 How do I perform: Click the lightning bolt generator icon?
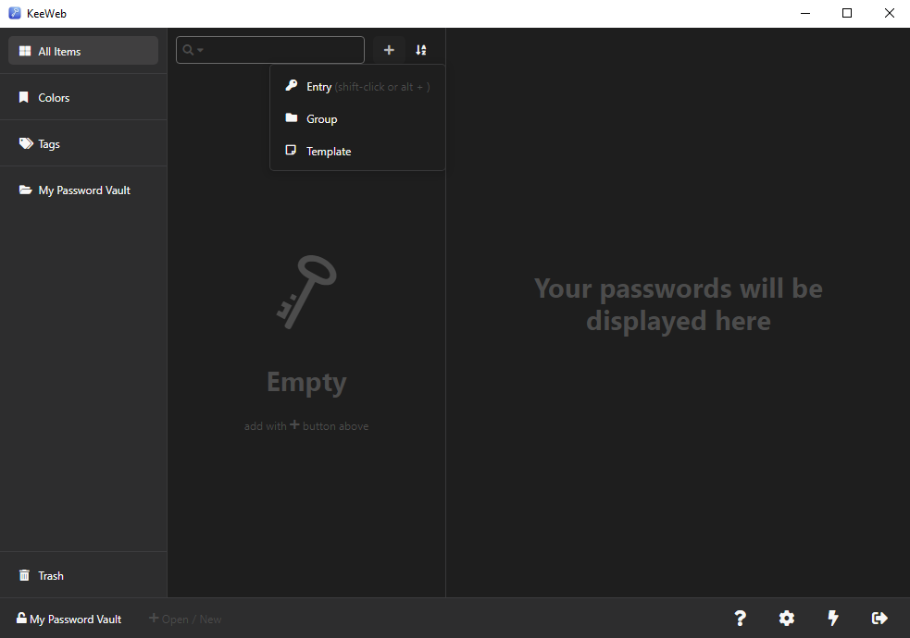[x=832, y=618]
